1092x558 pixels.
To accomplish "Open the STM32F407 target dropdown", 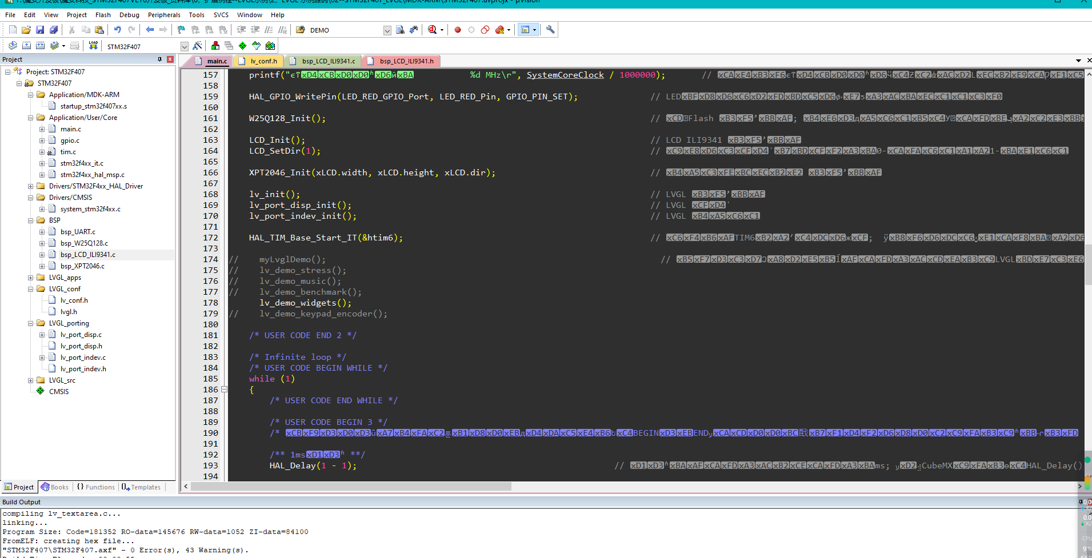I will click(x=184, y=46).
